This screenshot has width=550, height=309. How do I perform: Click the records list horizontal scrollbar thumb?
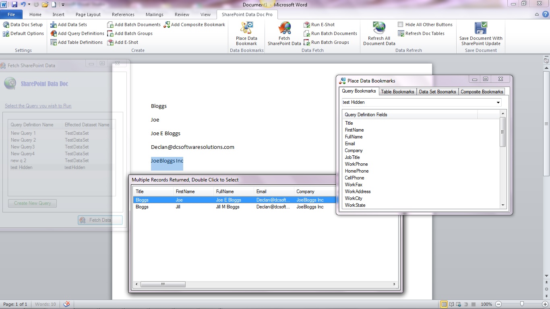pyautogui.click(x=163, y=284)
